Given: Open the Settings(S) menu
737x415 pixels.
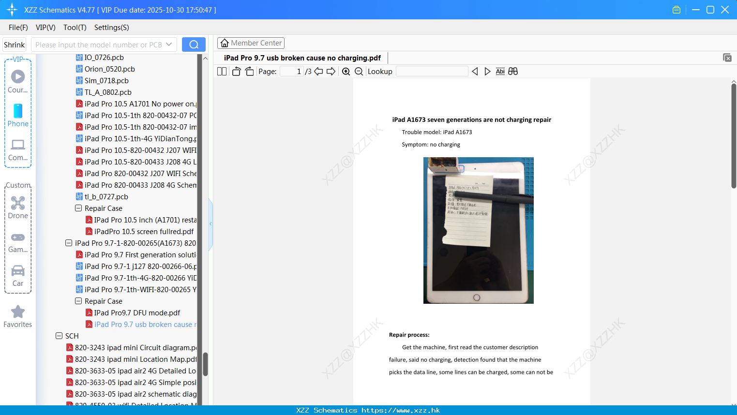Looking at the screenshot, I should pyautogui.click(x=112, y=28).
